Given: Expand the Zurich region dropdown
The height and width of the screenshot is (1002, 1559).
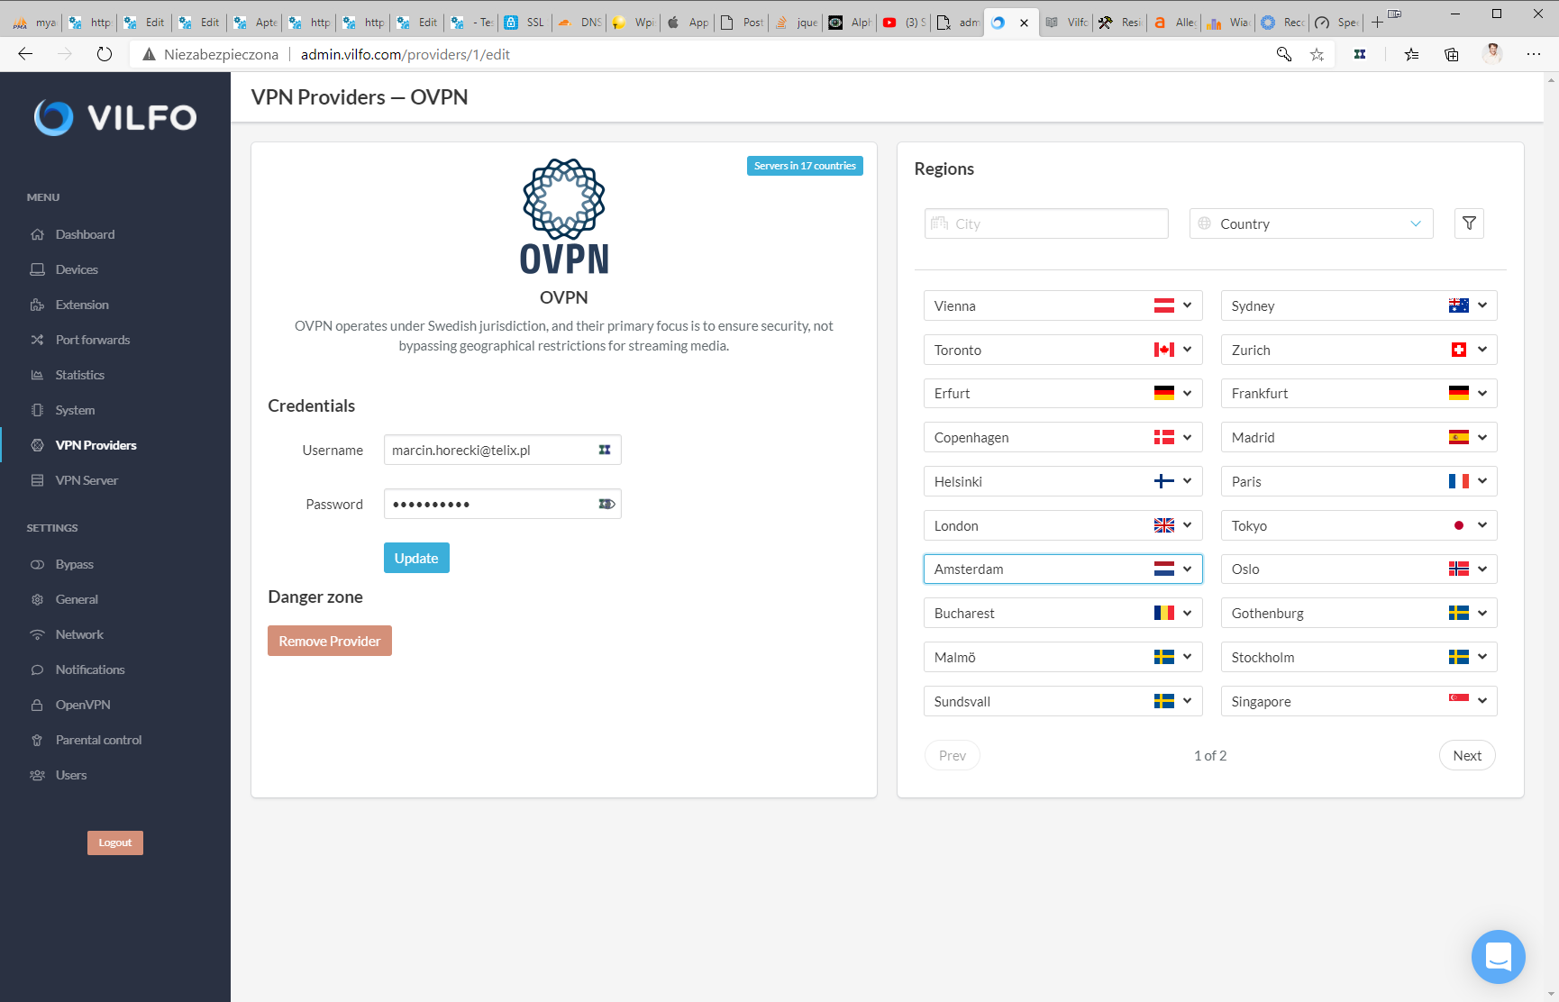Looking at the screenshot, I should (1482, 350).
